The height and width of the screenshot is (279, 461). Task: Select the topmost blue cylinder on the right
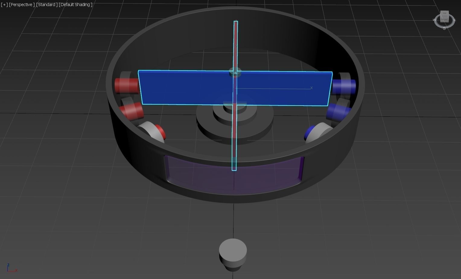click(344, 87)
